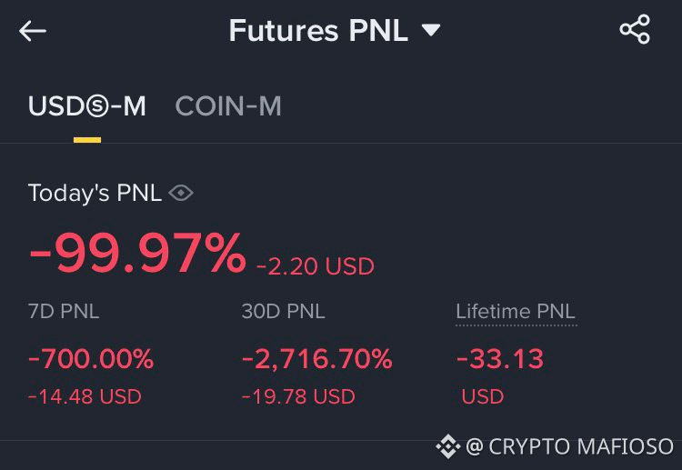Click the -2,716.70% thirty day figure
This screenshot has width=682, height=470.
click(x=316, y=359)
